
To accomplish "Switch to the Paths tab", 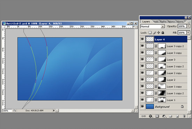I will pos(163,22).
